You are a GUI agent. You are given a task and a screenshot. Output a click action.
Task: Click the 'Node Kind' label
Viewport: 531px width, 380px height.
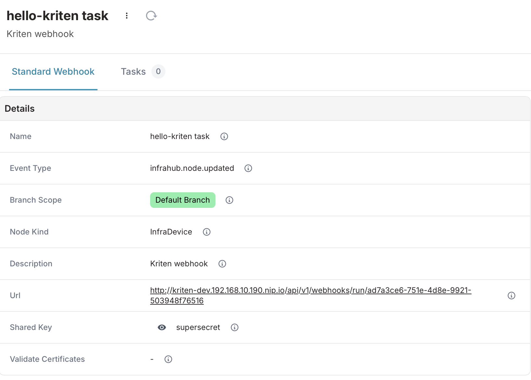coord(29,232)
